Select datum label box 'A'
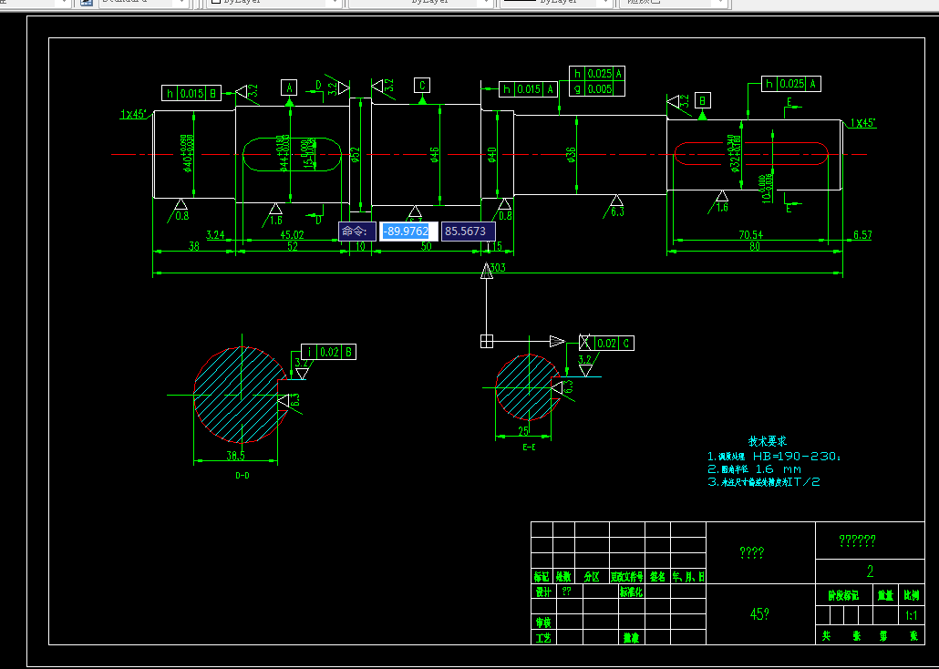This screenshot has height=669, width=939. 289,87
